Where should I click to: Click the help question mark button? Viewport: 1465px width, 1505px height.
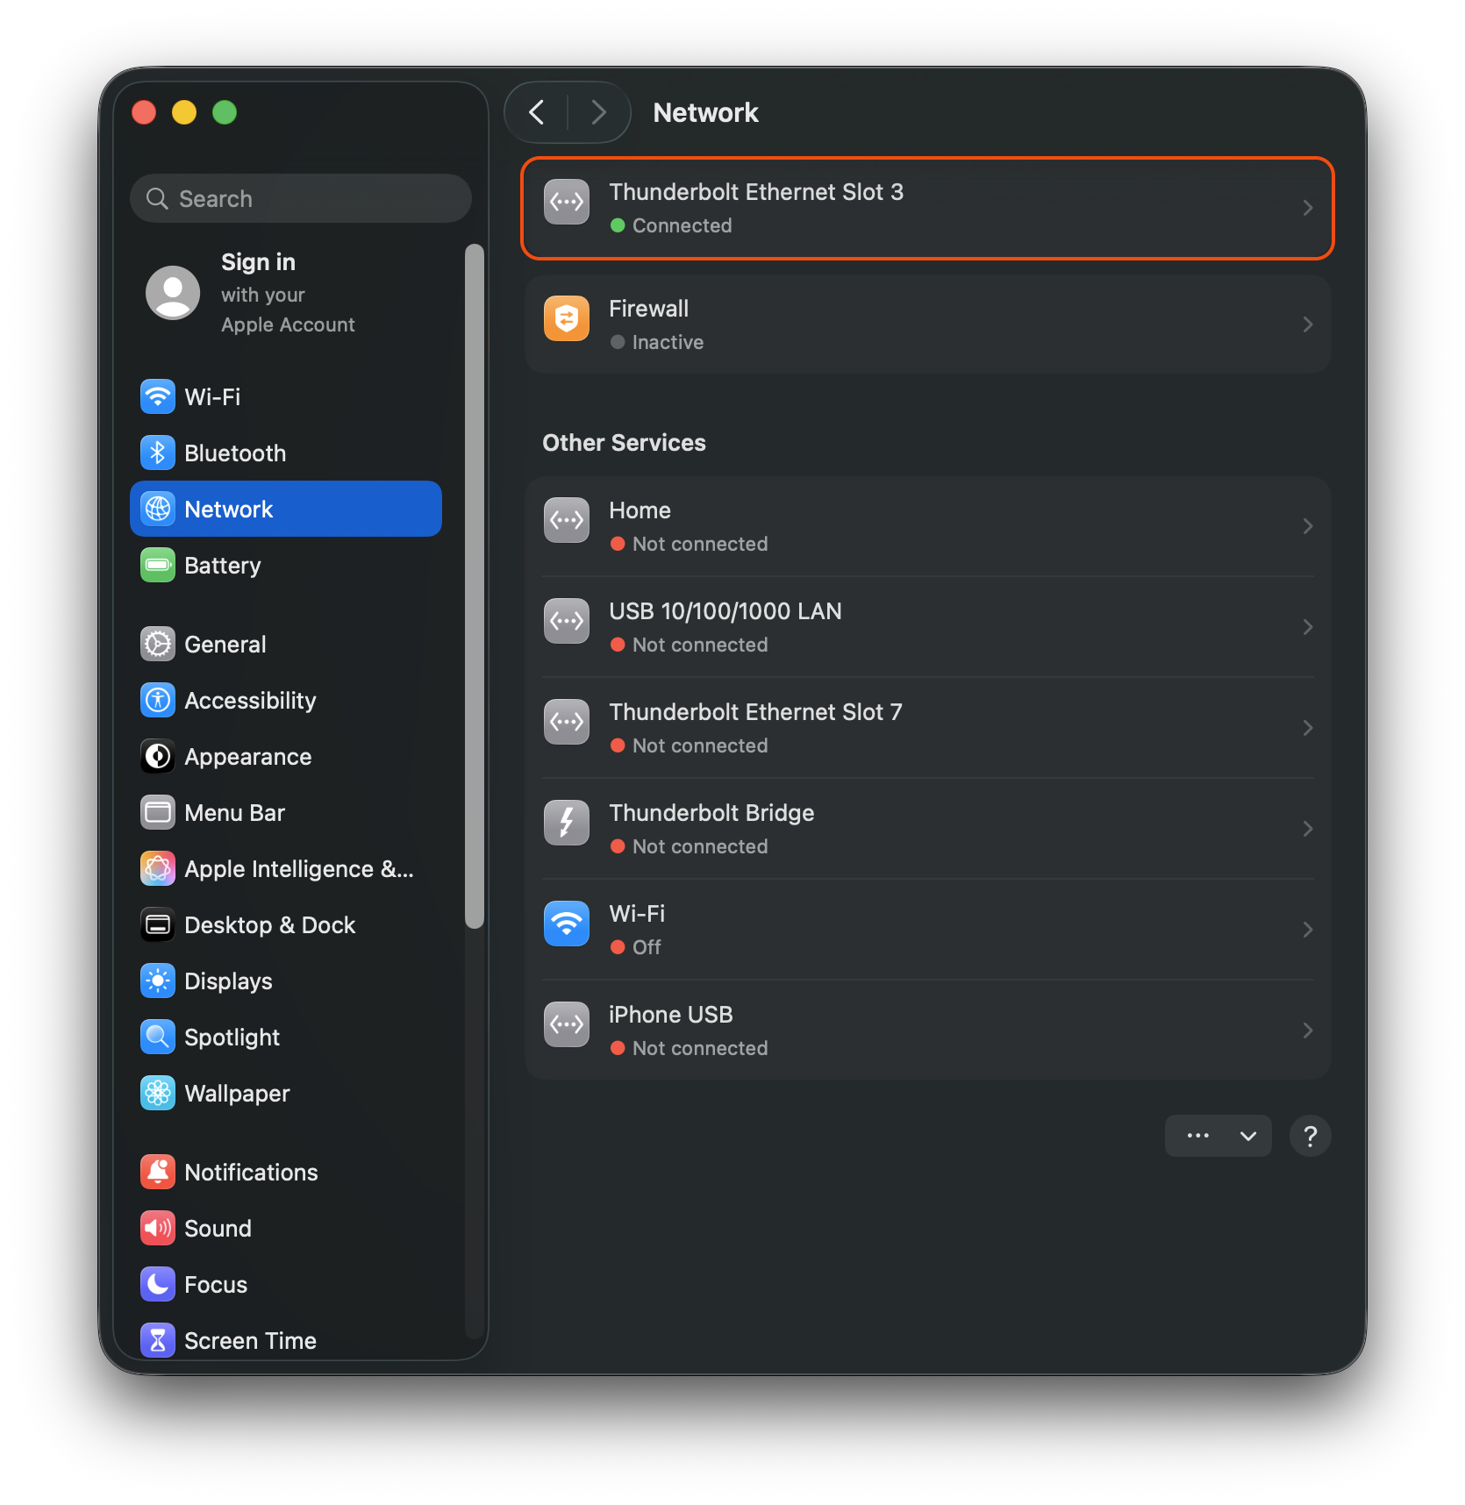pyautogui.click(x=1310, y=1136)
